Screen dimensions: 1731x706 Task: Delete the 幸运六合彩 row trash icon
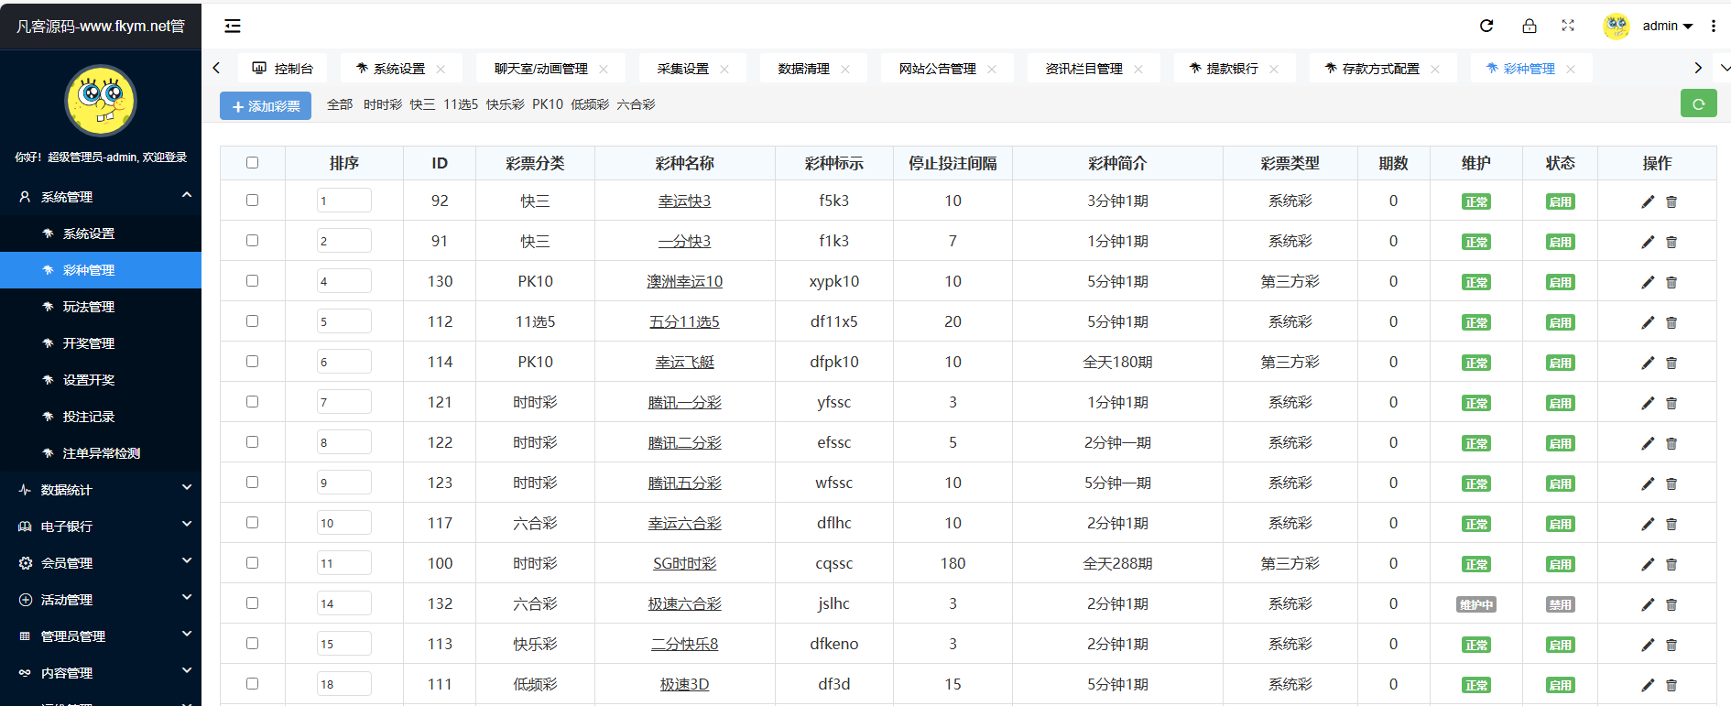(1671, 524)
